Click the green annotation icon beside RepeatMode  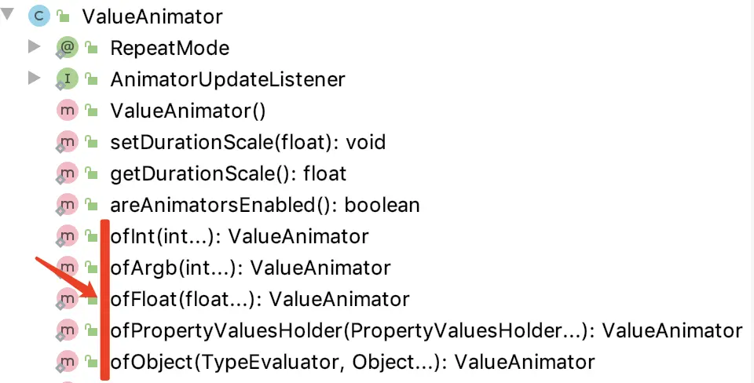[x=67, y=48]
